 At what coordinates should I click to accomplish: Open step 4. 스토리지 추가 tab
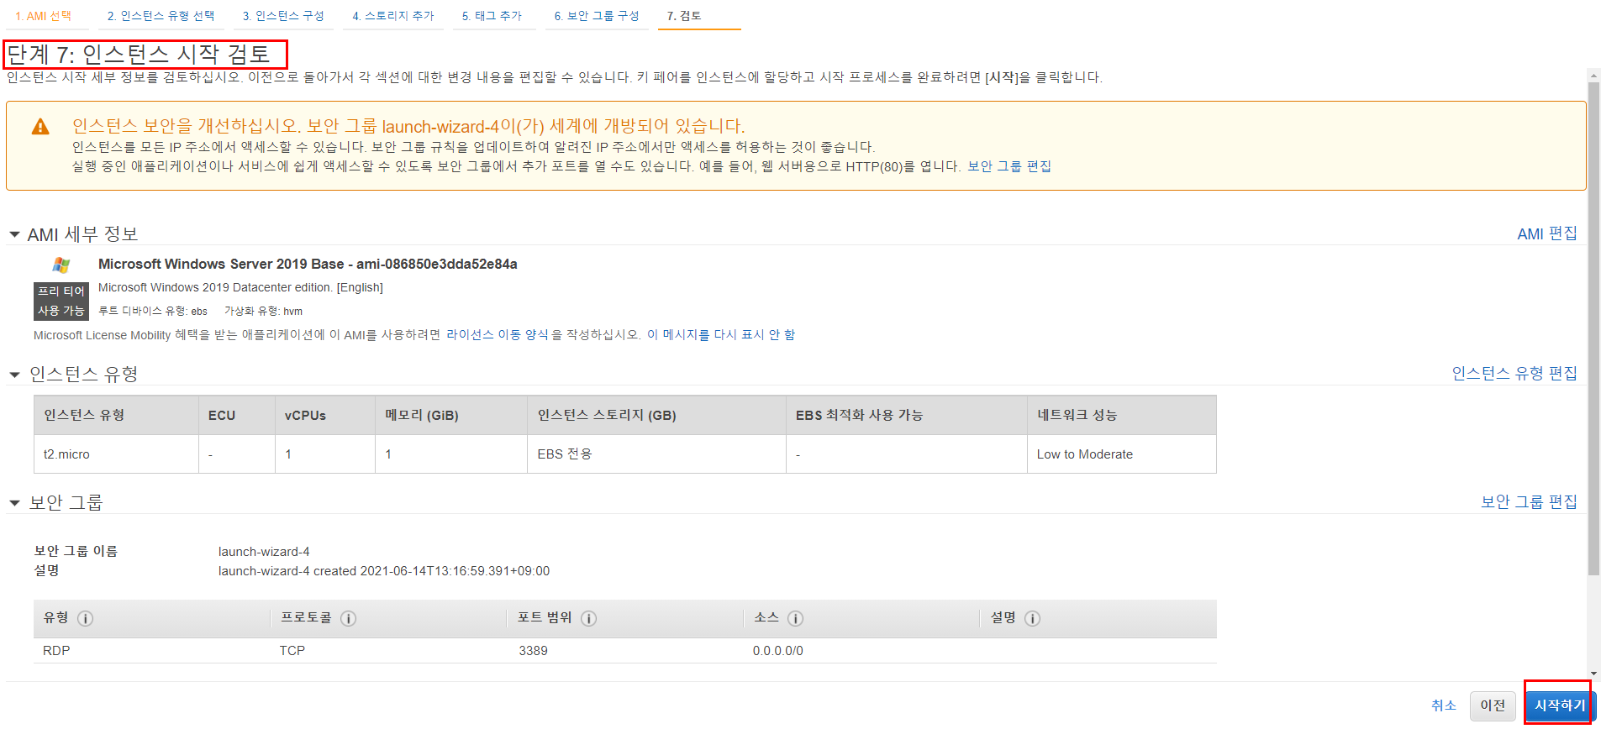[x=393, y=16]
